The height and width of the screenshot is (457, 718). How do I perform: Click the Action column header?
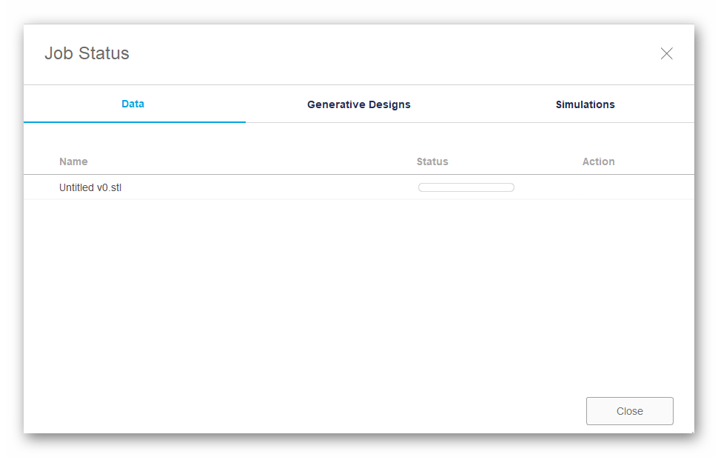[598, 161]
